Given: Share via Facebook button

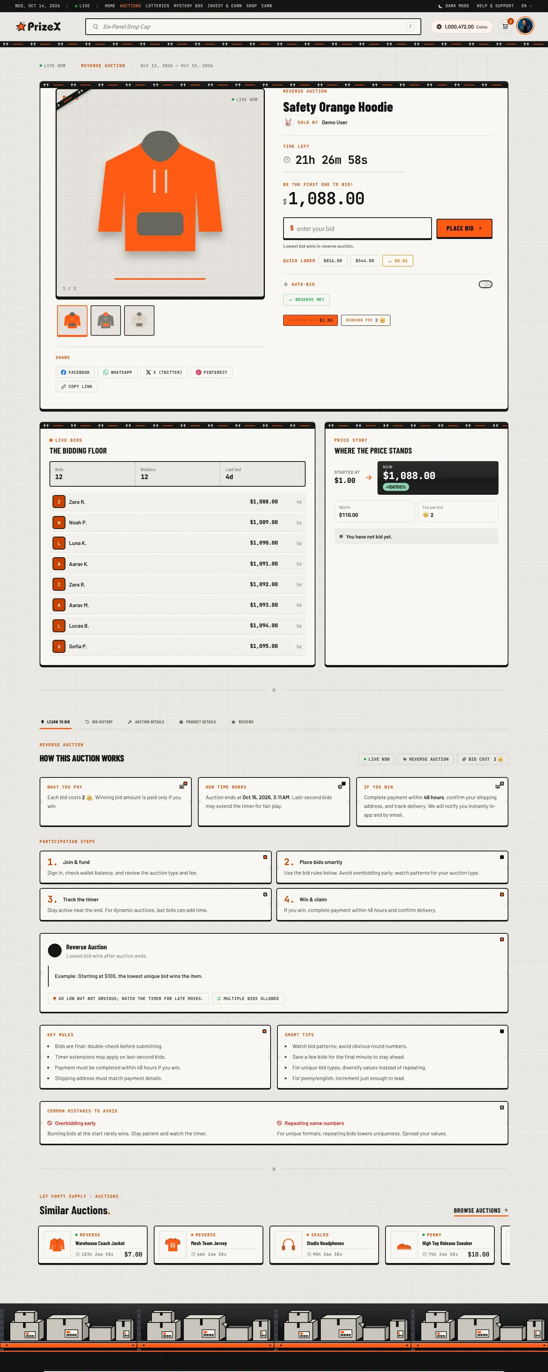Looking at the screenshot, I should 75,372.
